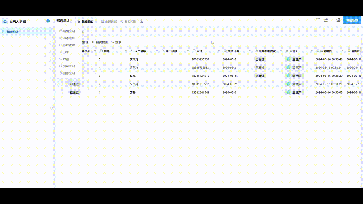Open the trend chart icon in top right
The height and width of the screenshot is (204, 363).
pos(326,20)
